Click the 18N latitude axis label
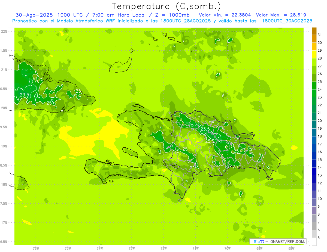 point(4,184)
